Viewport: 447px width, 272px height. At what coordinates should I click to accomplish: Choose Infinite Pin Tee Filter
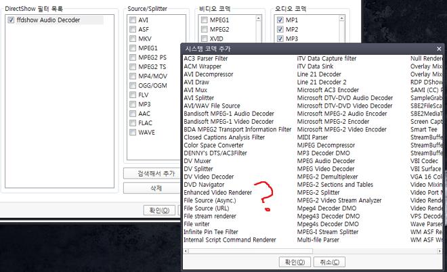click(211, 232)
